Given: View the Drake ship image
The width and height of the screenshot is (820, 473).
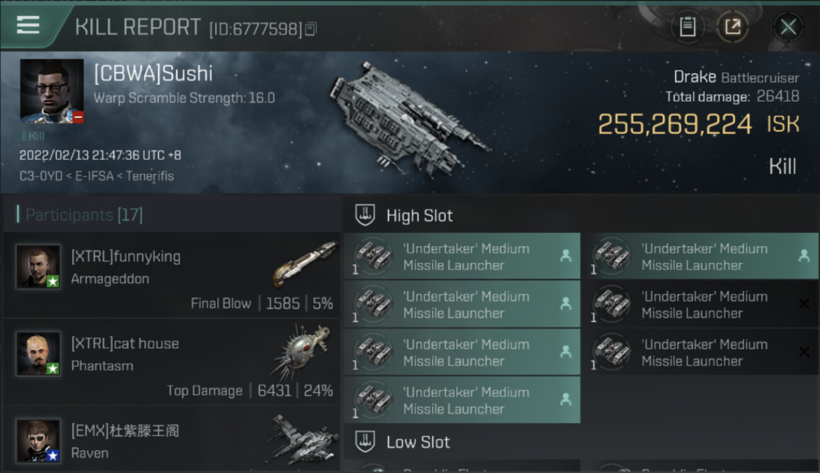Looking at the screenshot, I should tap(409, 118).
